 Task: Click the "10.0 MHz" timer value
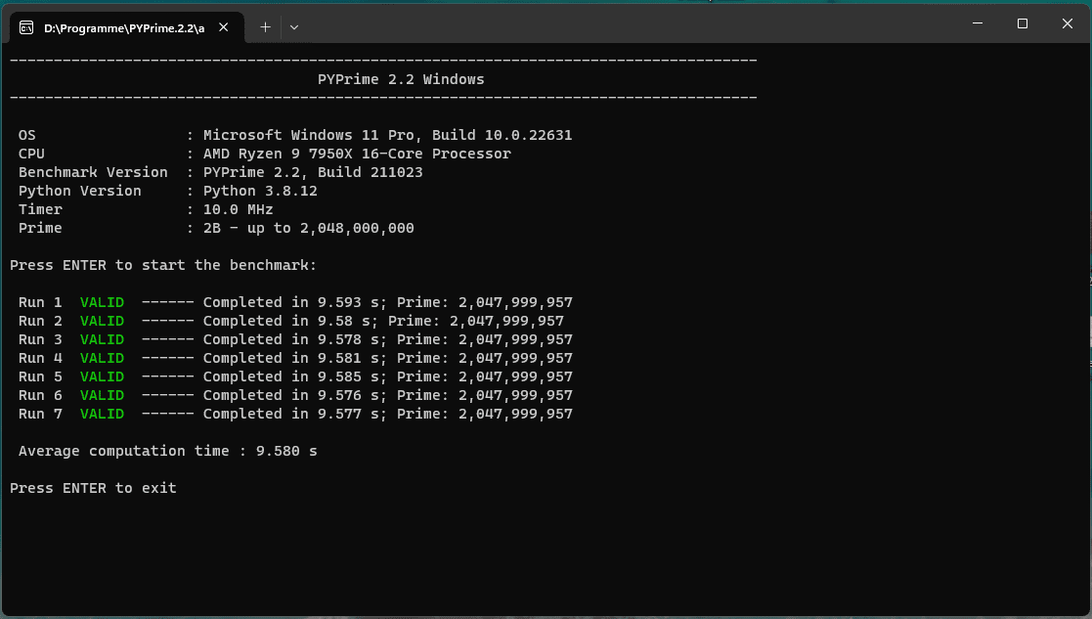[x=238, y=209]
